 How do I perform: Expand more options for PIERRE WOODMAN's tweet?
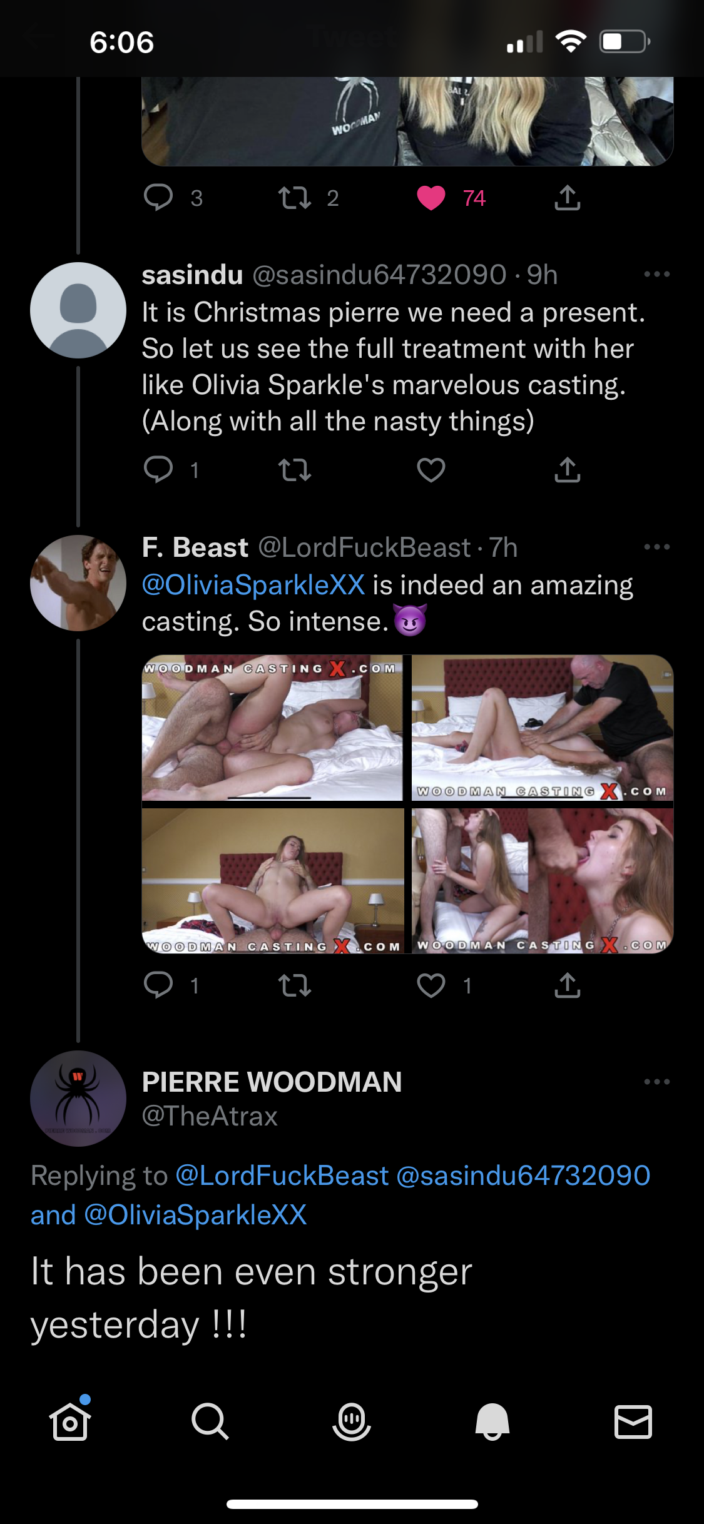pos(656,1082)
